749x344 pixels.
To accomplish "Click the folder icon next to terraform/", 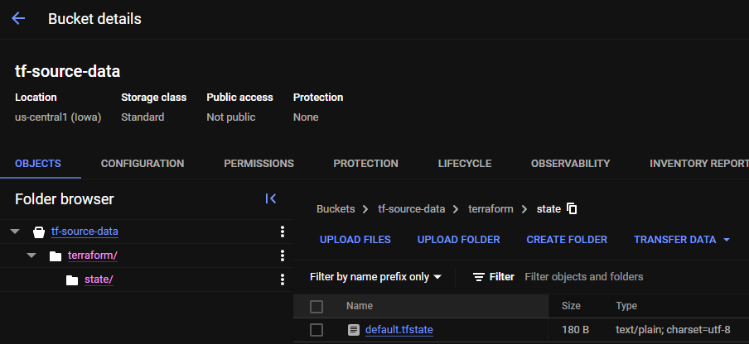I will [x=56, y=256].
